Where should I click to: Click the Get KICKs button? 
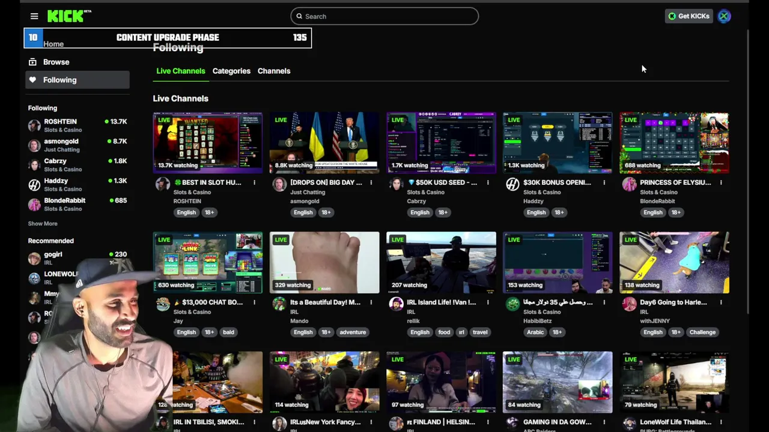(688, 16)
